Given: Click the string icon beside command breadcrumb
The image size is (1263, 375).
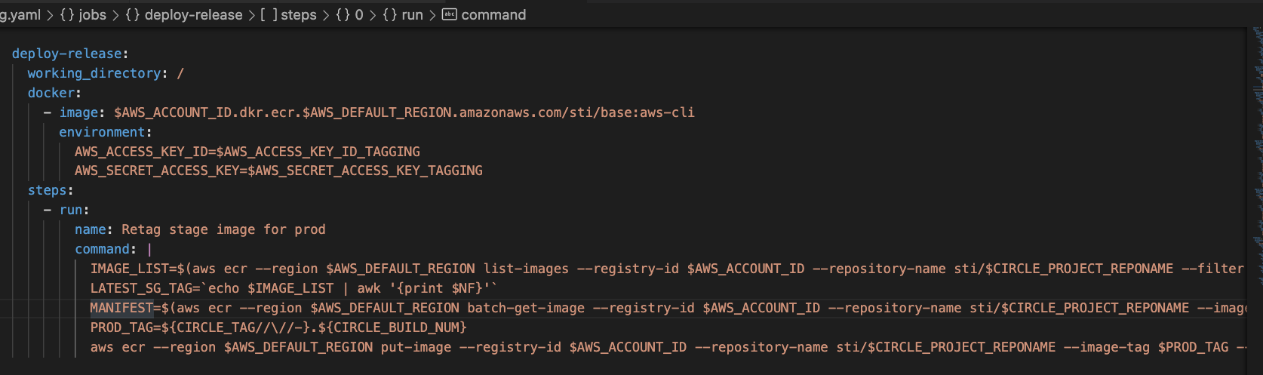Looking at the screenshot, I should pos(449,14).
